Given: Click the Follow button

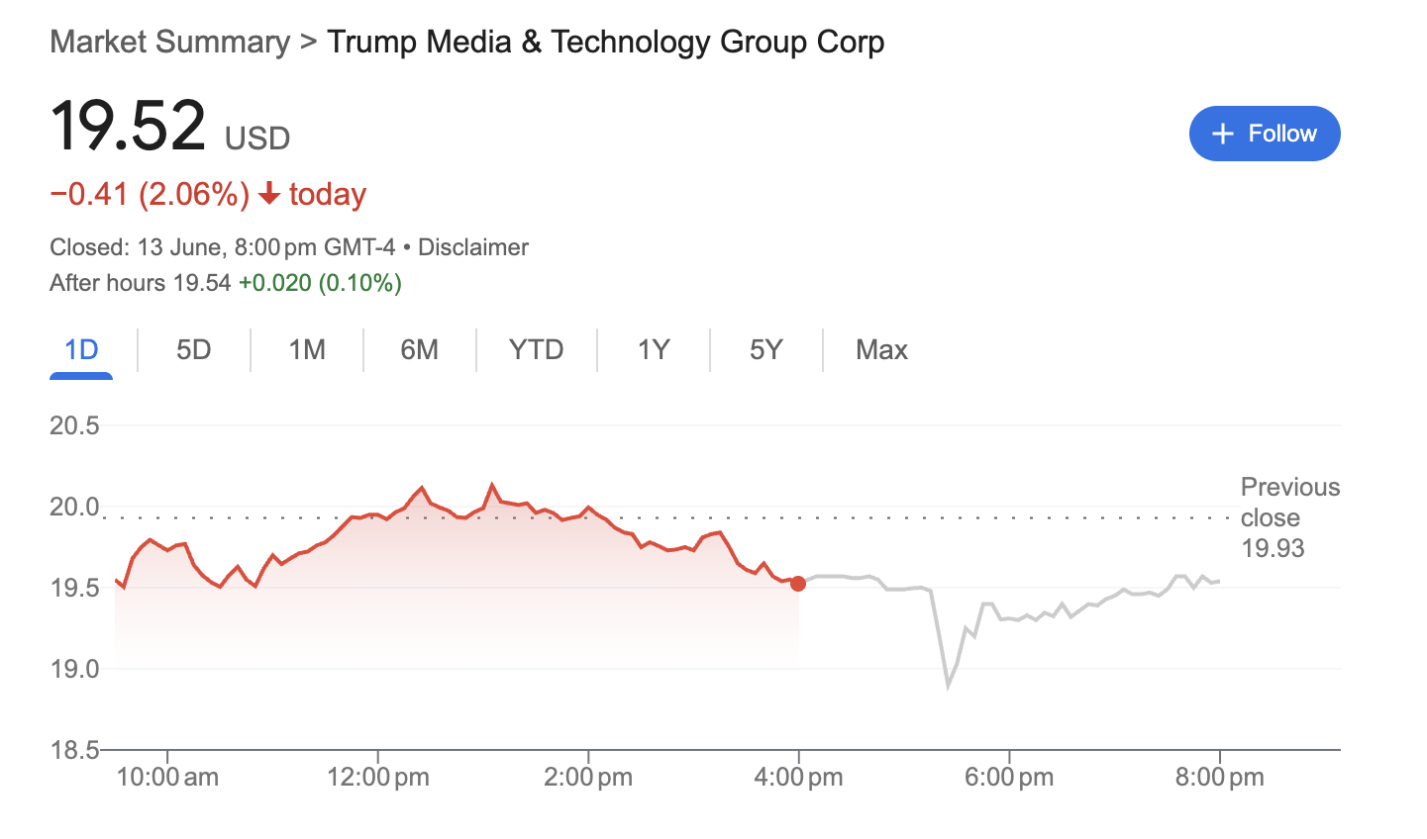Looking at the screenshot, I should (x=1265, y=133).
